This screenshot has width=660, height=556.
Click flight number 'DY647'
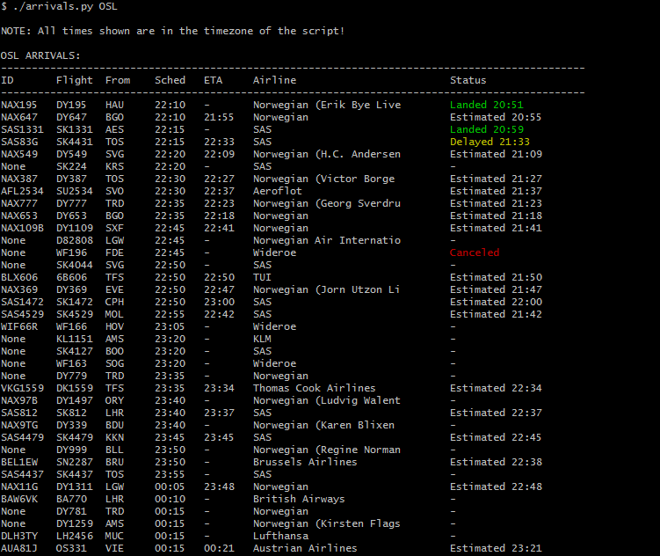click(x=71, y=117)
